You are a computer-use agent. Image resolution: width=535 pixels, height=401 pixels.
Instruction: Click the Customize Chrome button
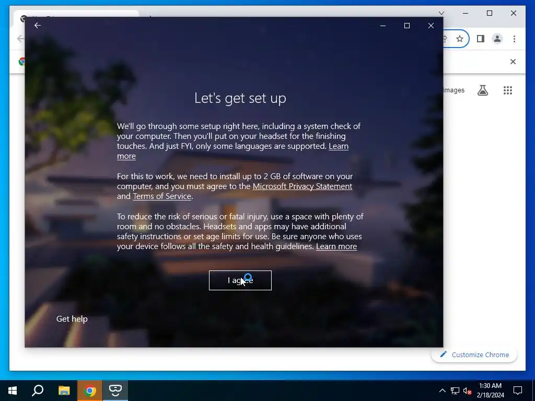point(474,355)
